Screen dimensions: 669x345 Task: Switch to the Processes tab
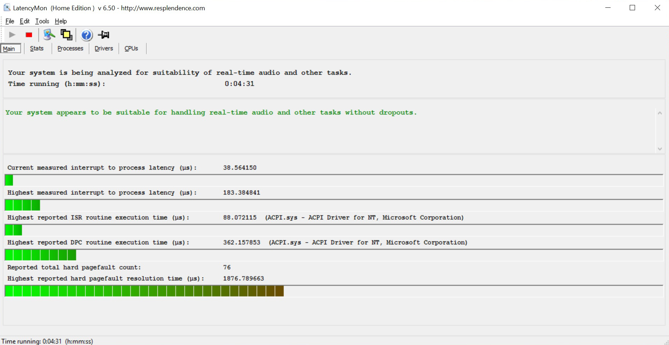pyautogui.click(x=70, y=48)
